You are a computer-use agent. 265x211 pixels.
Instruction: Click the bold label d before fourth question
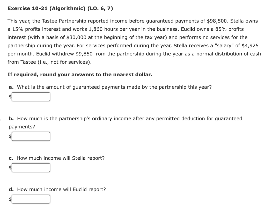coord(11,189)
